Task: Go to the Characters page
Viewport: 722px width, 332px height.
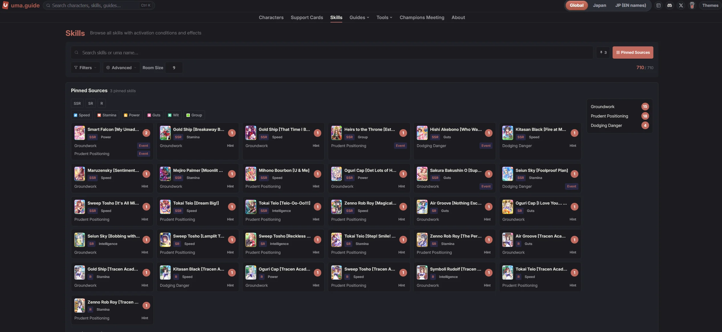Action: coord(271,17)
